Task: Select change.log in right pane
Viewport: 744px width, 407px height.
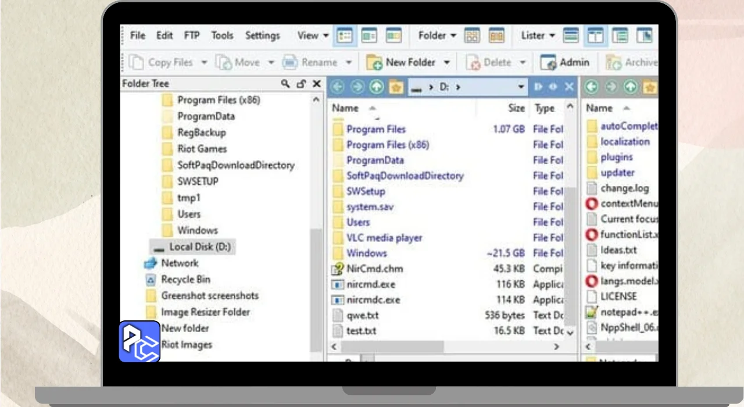Action: tap(617, 188)
